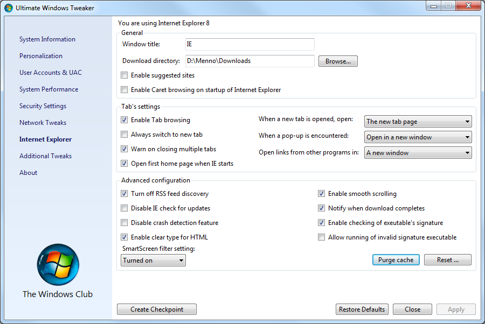
Task: Toggle Open first home page when IE starts
Action: (x=124, y=164)
